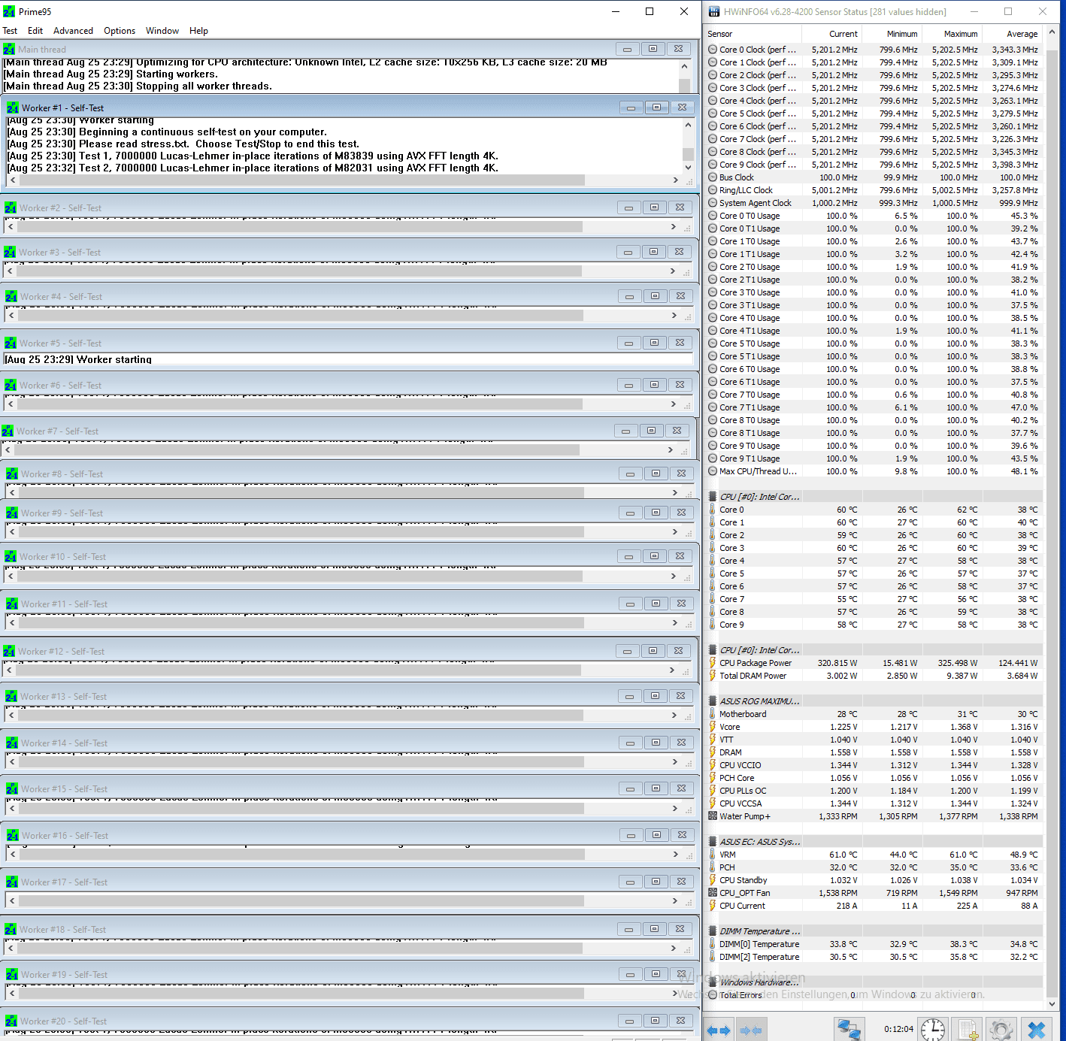The width and height of the screenshot is (1066, 1041).
Task: Open HWiNFO sensor settings gear icon
Action: click(1001, 1029)
